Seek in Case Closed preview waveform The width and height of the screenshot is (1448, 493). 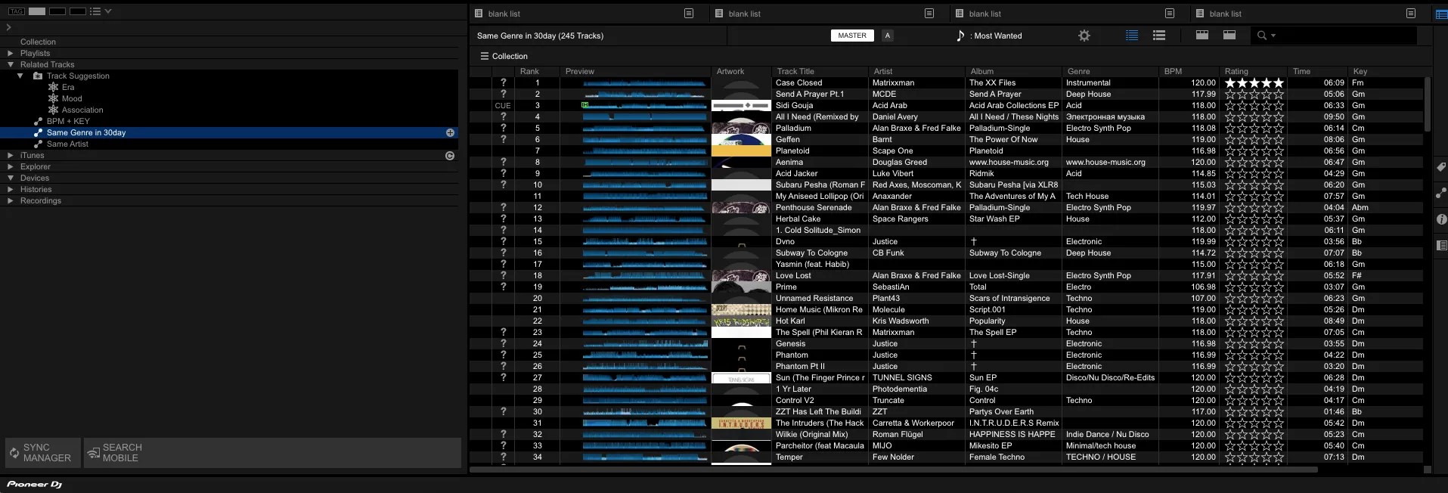pos(644,83)
